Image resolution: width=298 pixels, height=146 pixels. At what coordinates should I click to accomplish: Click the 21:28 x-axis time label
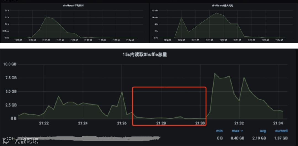161,123
